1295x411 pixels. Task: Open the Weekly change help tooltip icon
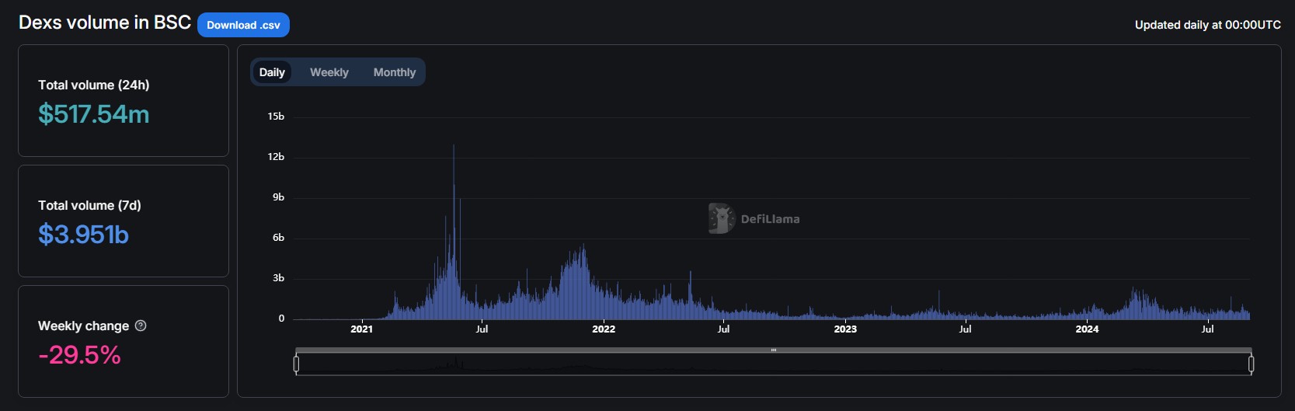tap(141, 326)
